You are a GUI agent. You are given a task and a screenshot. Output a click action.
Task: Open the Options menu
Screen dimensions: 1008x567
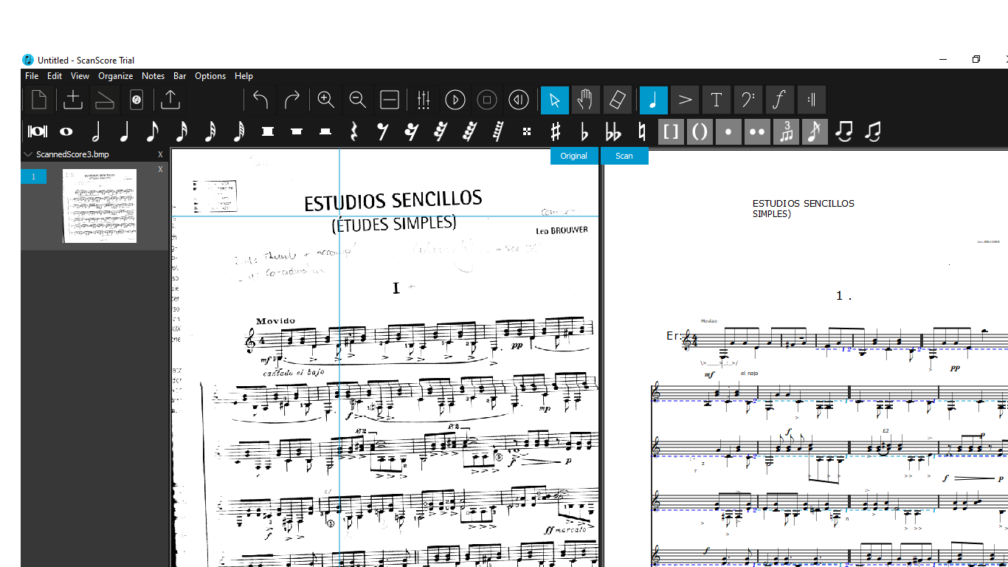210,76
